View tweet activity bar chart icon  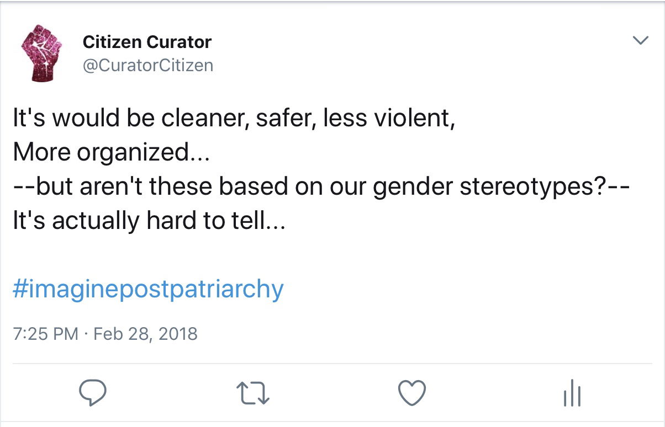click(x=572, y=394)
